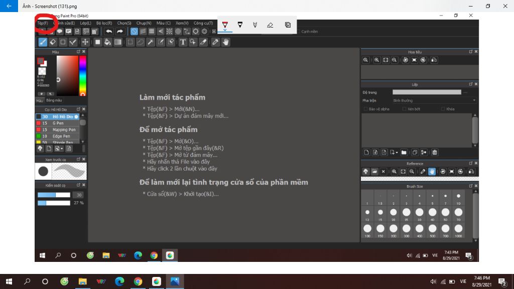Open the Tệp(F) menu
Screen dimensions: 514x289
(x=43, y=23)
